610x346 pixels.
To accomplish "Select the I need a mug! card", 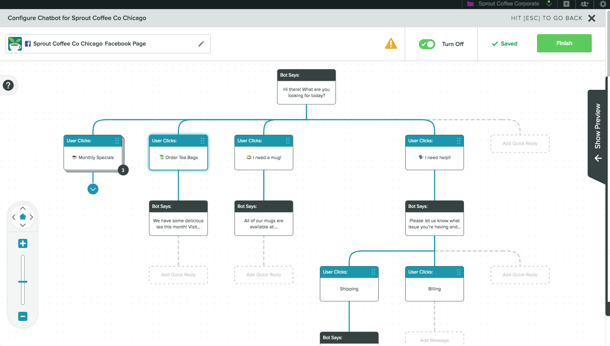I will (264, 153).
